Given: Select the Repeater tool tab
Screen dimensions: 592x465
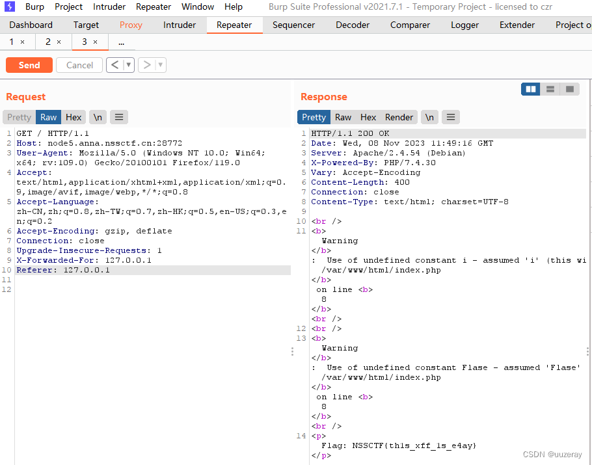Looking at the screenshot, I should [x=234, y=25].
